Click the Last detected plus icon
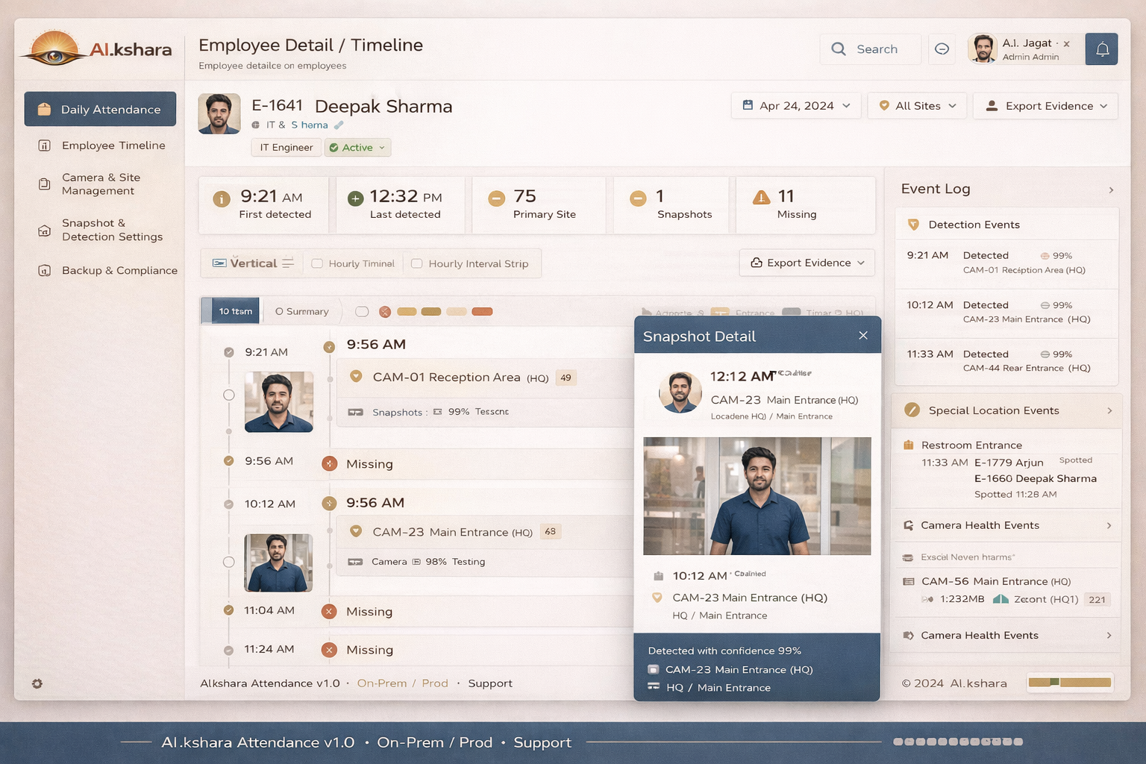1146x764 pixels. tap(356, 198)
